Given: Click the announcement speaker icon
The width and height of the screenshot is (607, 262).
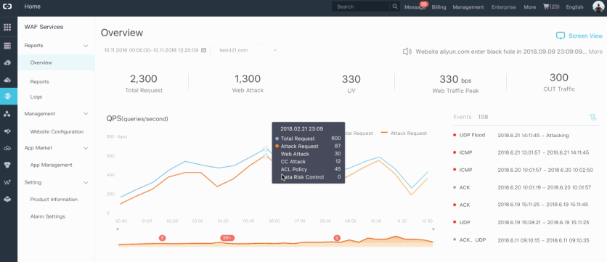Looking at the screenshot, I should click(x=407, y=52).
